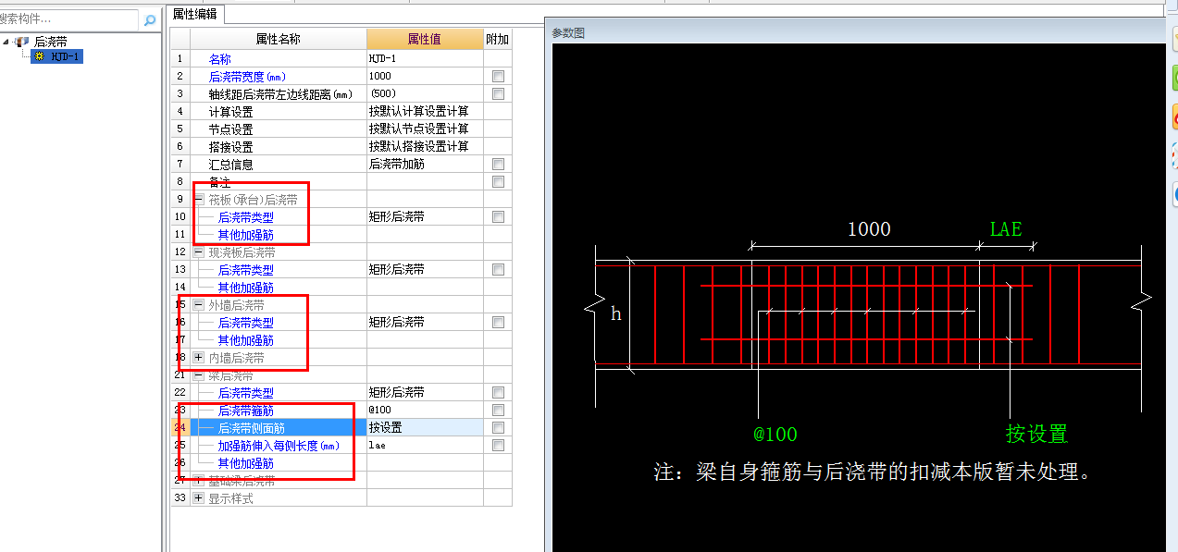This screenshot has height=552, width=1178.
Task: Select the 其他加强筋 row 17 label
Action: pos(245,339)
